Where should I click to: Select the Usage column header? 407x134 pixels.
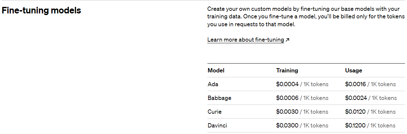[353, 70]
